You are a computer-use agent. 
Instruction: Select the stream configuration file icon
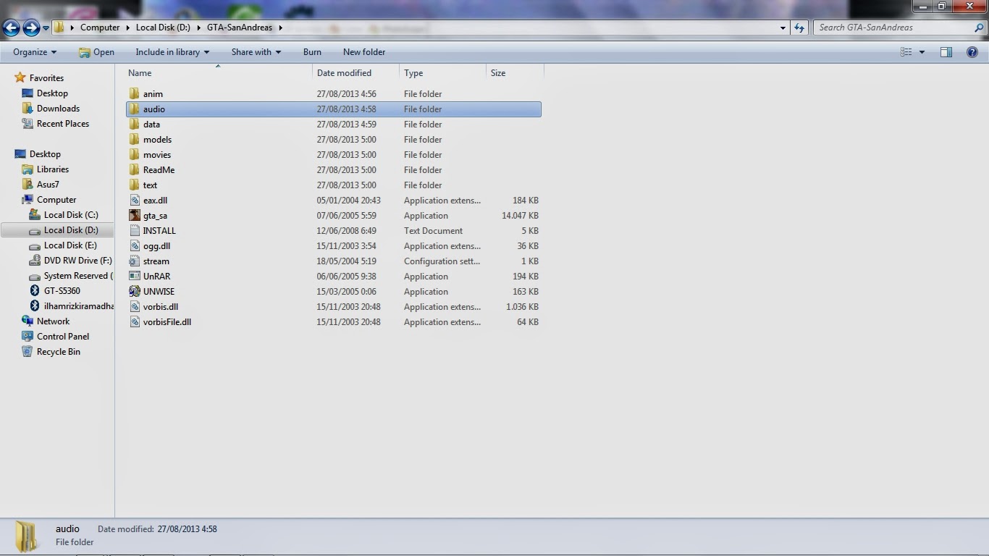135,261
